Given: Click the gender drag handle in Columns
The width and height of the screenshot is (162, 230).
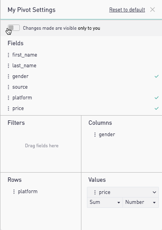Looking at the screenshot, I should [95, 135].
